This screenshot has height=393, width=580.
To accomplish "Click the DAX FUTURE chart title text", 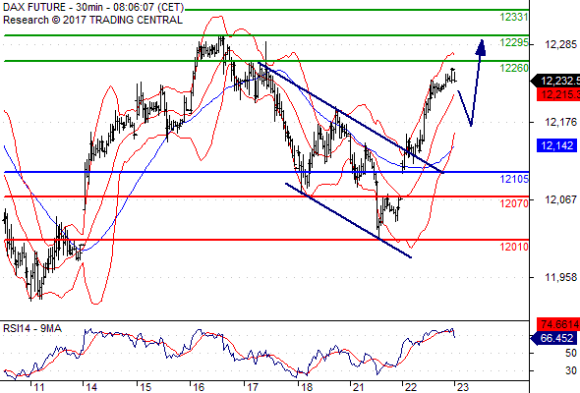I will [93, 8].
